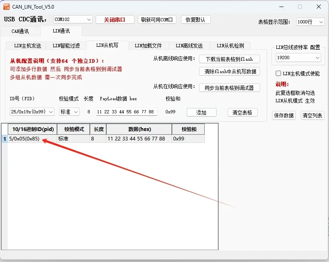Click the 添加 button
This screenshot has width=329, height=262.
point(201,112)
